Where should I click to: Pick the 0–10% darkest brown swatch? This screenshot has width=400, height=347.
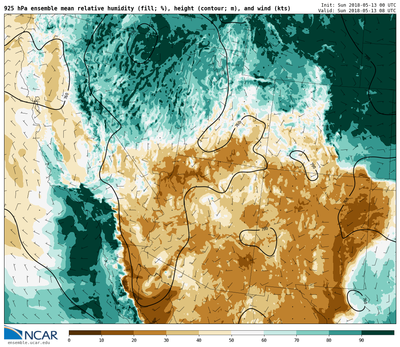(x=85, y=333)
